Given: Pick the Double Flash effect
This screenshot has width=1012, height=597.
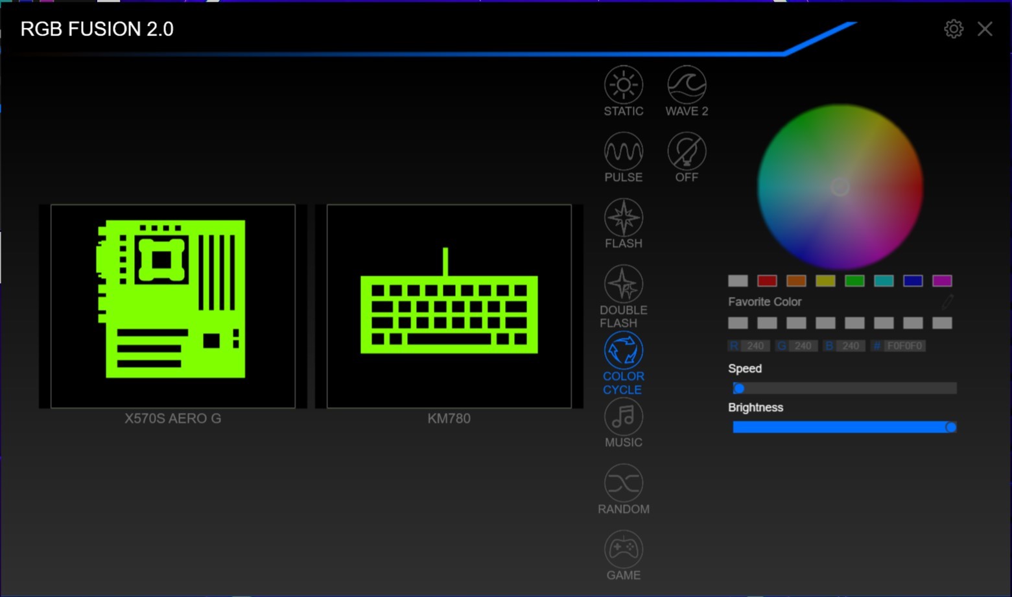Looking at the screenshot, I should point(624,296).
